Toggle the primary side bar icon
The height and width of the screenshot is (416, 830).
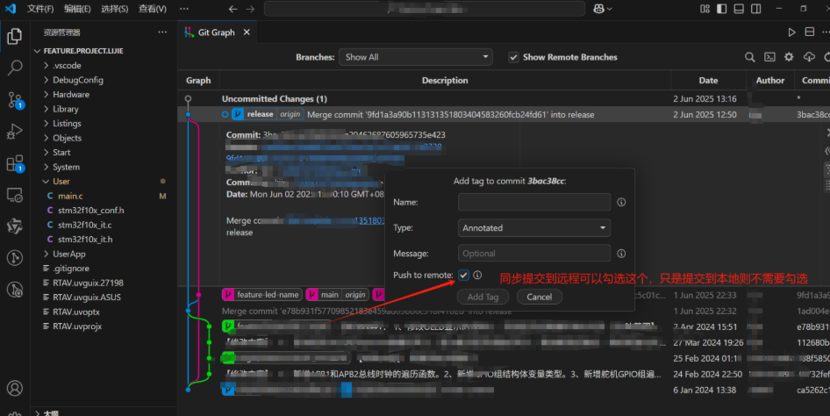pyautogui.click(x=721, y=9)
